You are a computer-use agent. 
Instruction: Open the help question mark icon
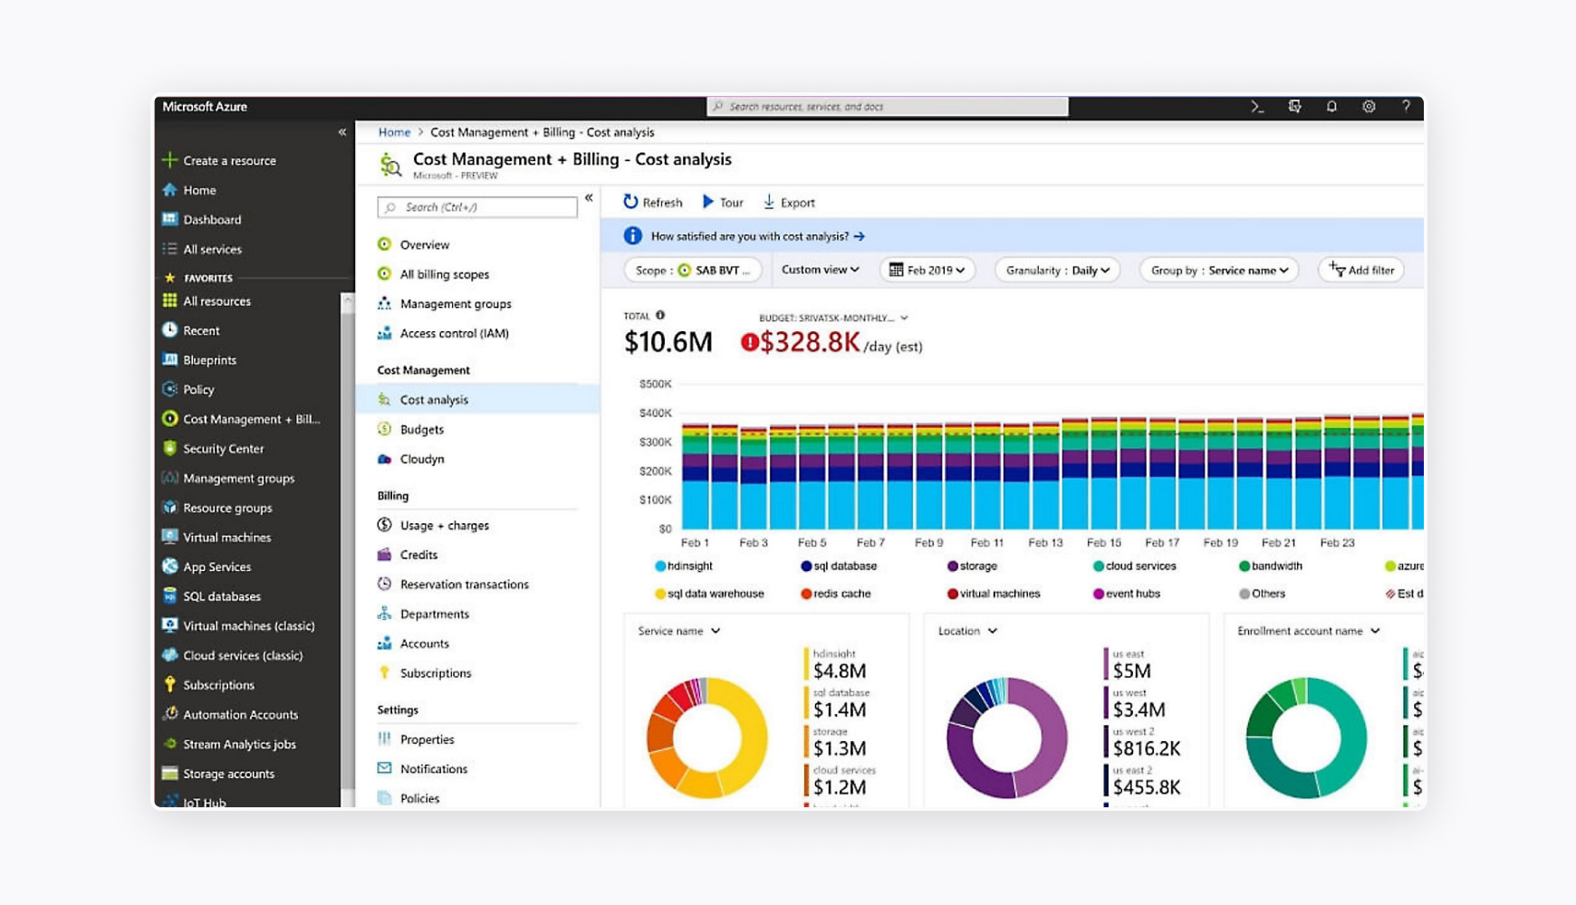click(x=1406, y=107)
